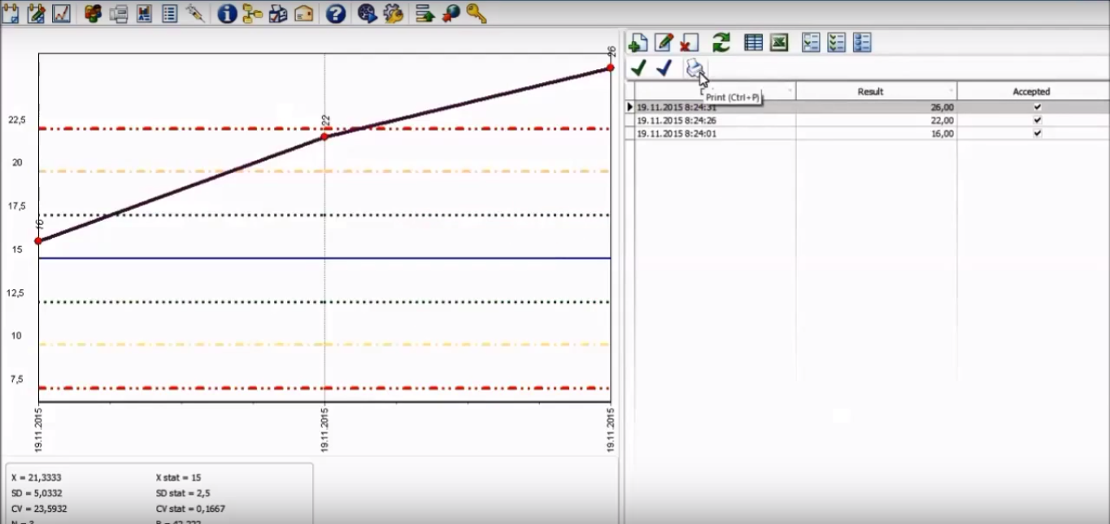Open help via blue question mark icon
Image resolution: width=1110 pixels, height=524 pixels.
tap(336, 13)
